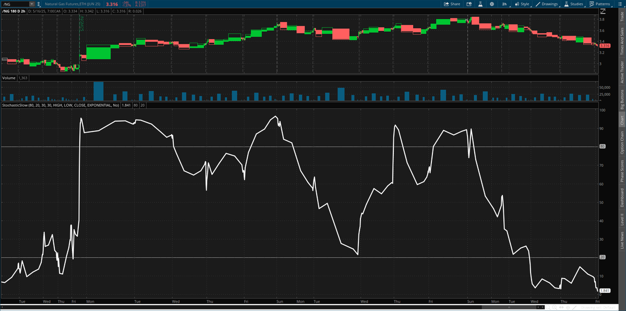The image size is (626, 311).
Task: Open the Studies dropdown menu
Action: (574, 4)
